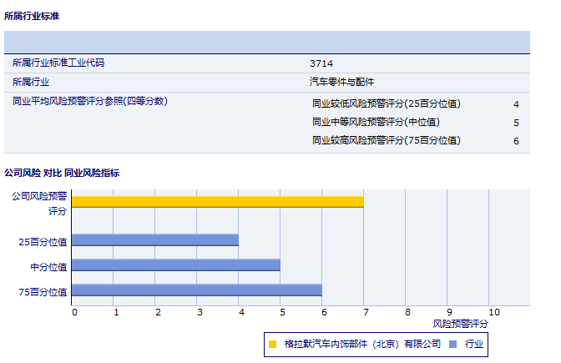Image resolution: width=561 pixels, height=363 pixels.
Task: Click the 公司风险预警评分 y-axis label
Action: tap(39, 204)
